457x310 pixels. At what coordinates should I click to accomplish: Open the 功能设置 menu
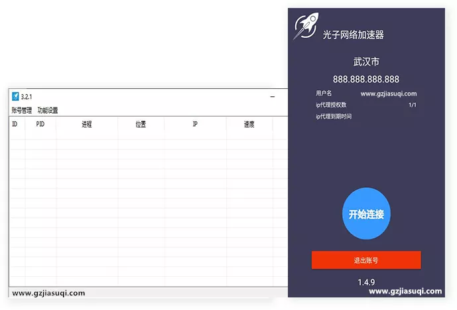(x=48, y=110)
